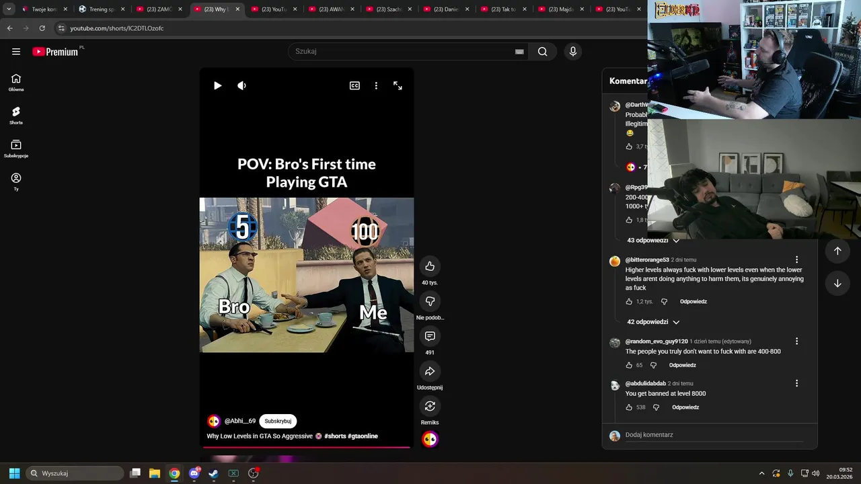Click the search magnifier button
The width and height of the screenshot is (861, 484).
(543, 52)
